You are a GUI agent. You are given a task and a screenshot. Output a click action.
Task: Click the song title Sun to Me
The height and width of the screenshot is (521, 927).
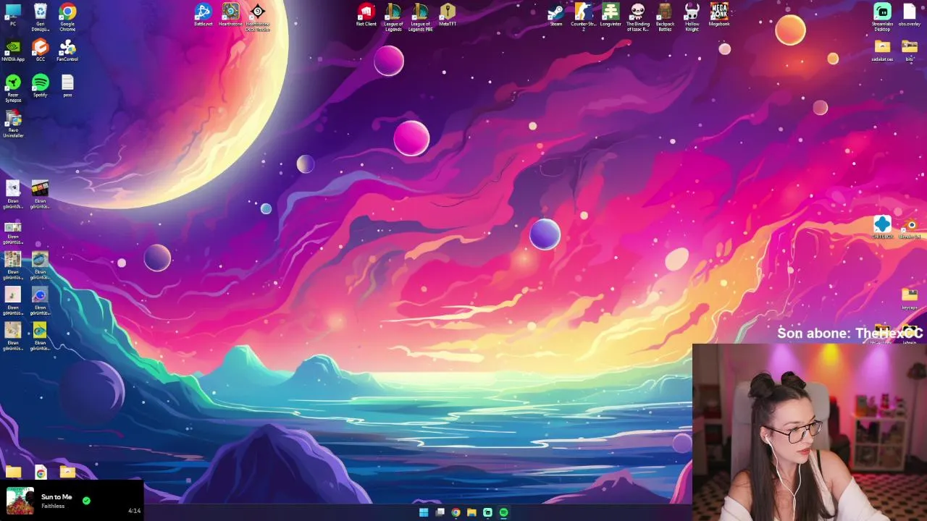[x=56, y=497]
